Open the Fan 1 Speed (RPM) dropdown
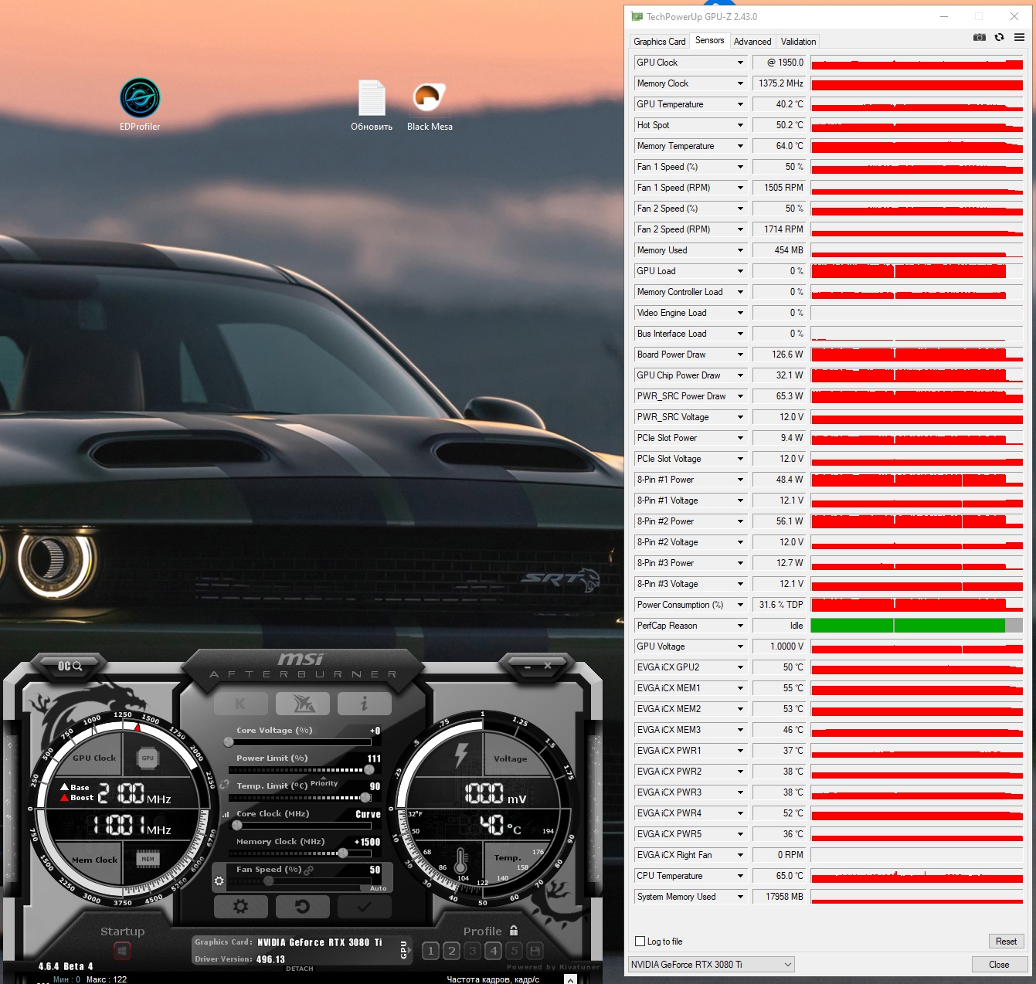 [740, 188]
